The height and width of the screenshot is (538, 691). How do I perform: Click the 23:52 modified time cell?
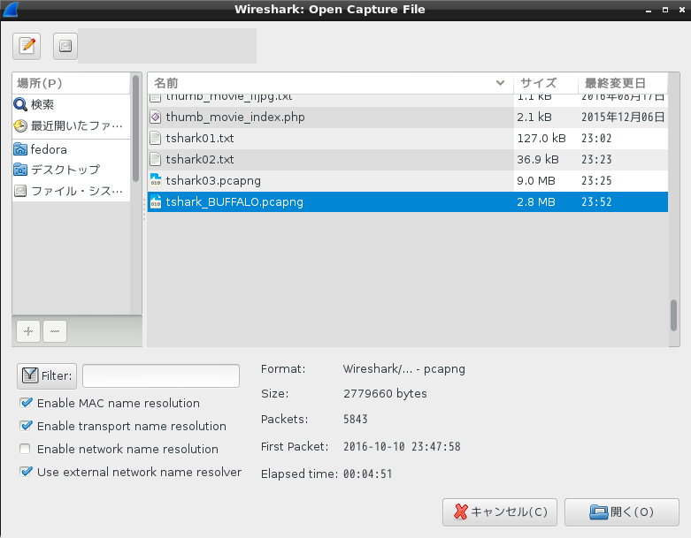tap(596, 202)
